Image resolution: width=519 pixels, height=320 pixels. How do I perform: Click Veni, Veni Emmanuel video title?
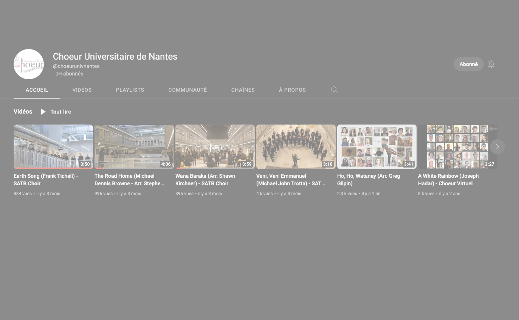291,180
